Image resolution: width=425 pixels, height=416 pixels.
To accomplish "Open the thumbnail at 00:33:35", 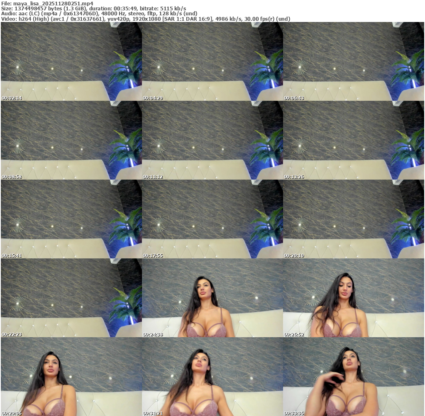I will click(354, 377).
